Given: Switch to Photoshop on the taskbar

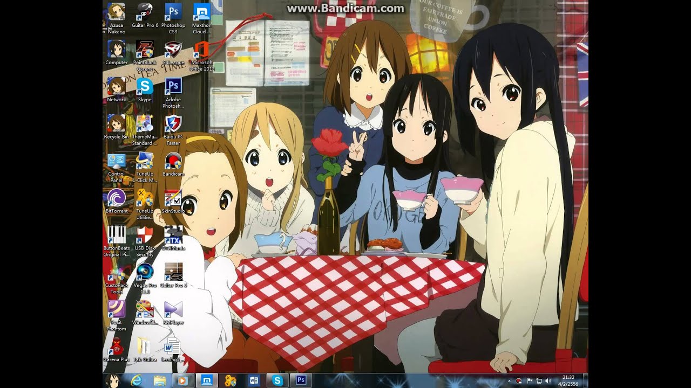Looking at the screenshot, I should tap(301, 380).
